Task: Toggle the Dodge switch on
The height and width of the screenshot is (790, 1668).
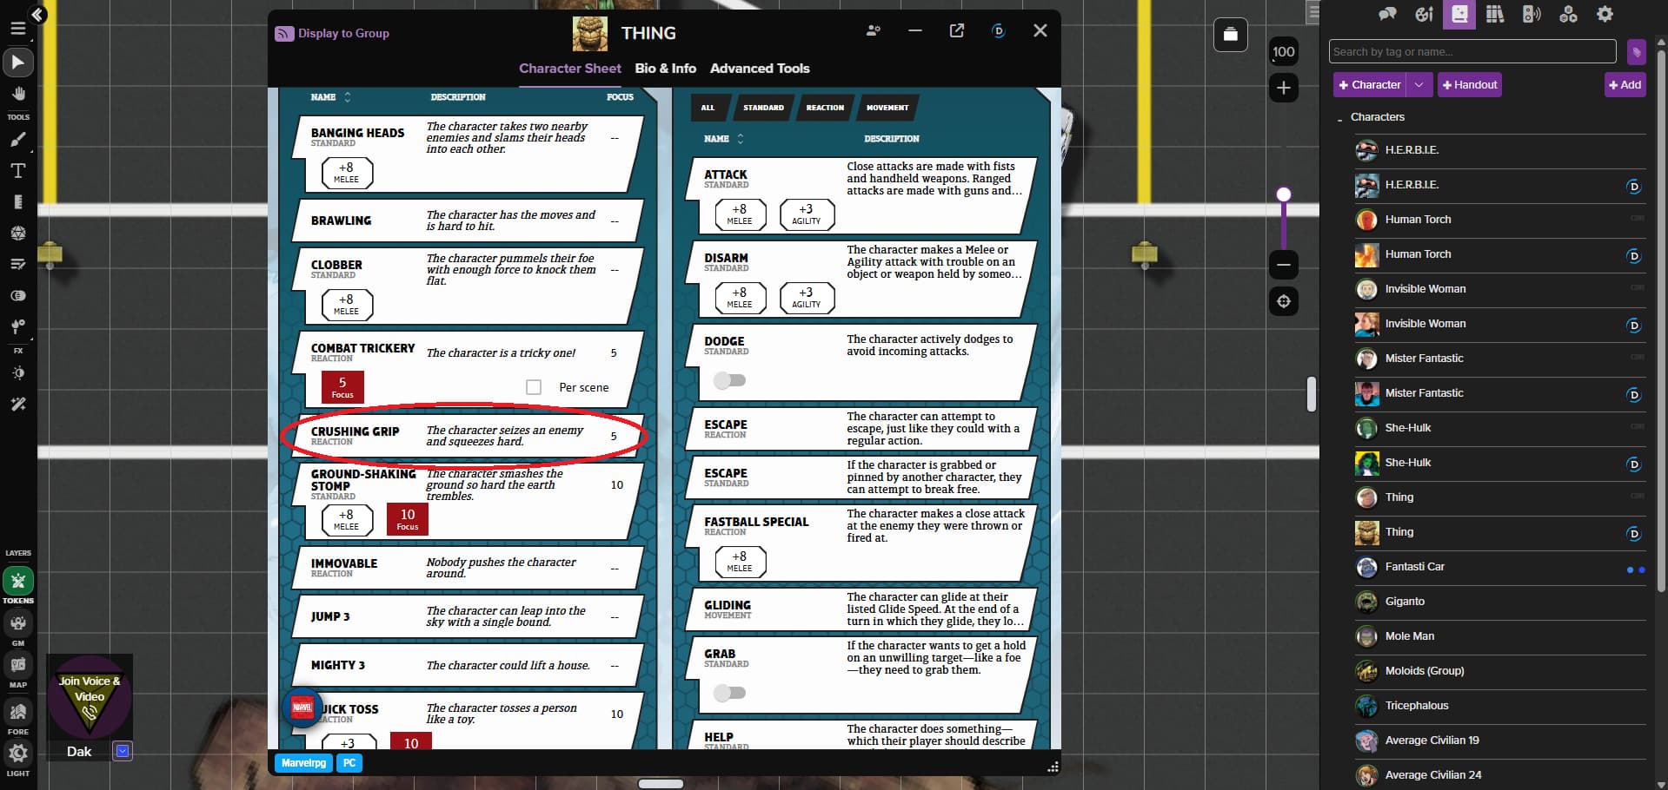Action: point(729,380)
